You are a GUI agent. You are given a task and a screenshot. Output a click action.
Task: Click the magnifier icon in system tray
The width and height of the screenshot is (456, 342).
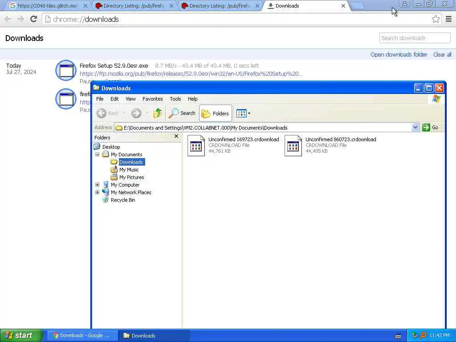423,335
